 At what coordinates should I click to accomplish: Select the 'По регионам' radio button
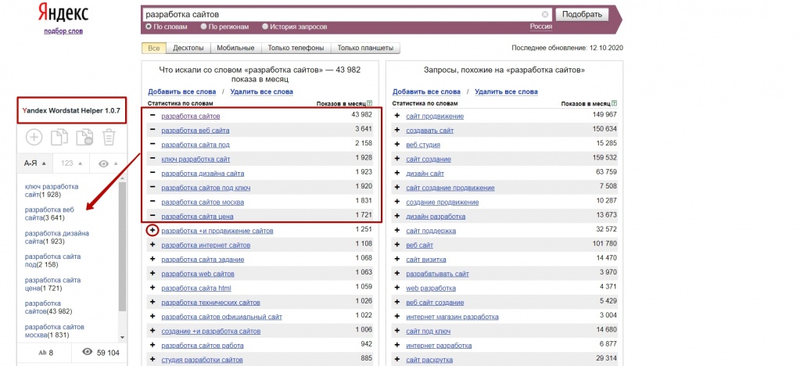click(204, 27)
